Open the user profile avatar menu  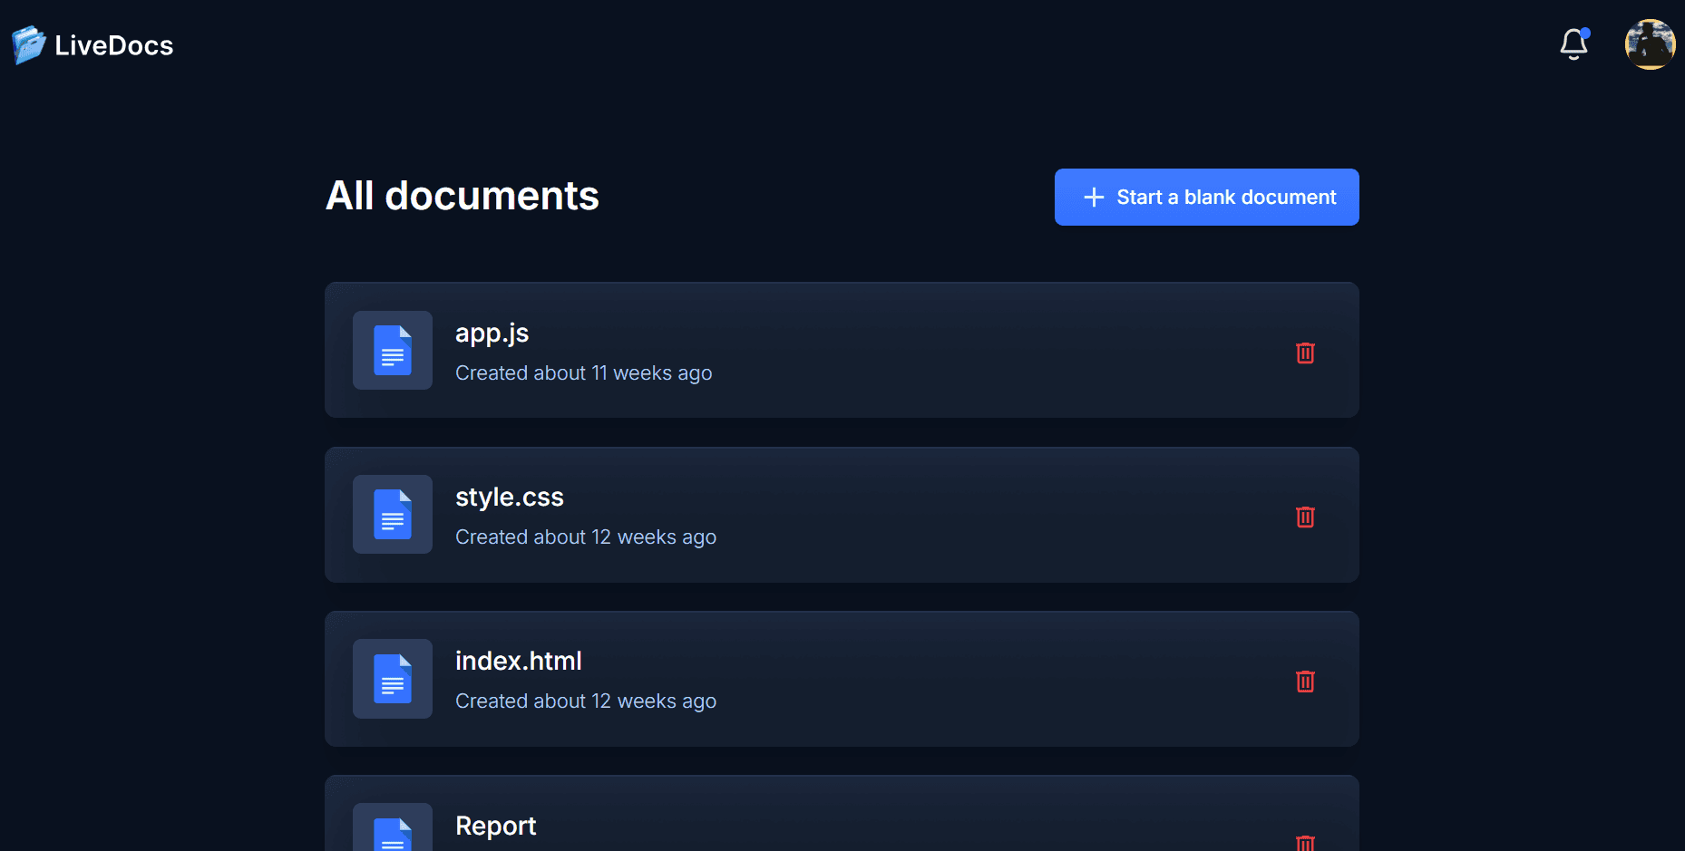[x=1651, y=44]
